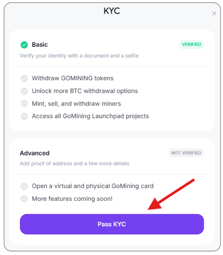Click checkmark icon beside More features coming soon

(24, 199)
